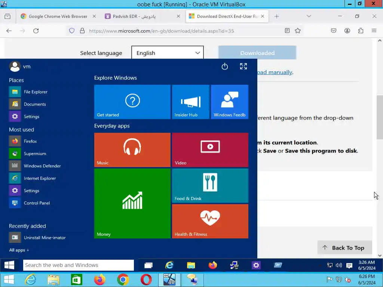Expand the All apps list

[x=19, y=250]
